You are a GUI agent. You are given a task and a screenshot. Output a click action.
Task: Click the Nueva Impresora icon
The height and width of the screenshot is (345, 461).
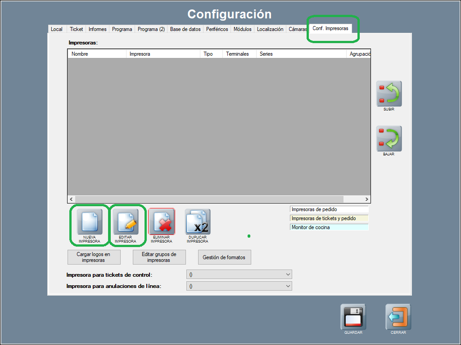tap(89, 222)
